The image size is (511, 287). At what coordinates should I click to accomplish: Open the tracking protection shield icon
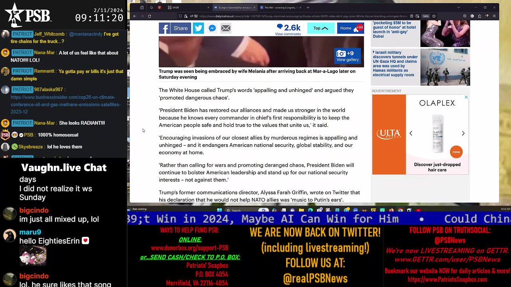point(180,16)
